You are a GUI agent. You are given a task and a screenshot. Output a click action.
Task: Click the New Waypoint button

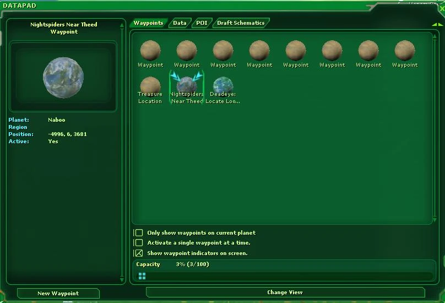(58, 293)
